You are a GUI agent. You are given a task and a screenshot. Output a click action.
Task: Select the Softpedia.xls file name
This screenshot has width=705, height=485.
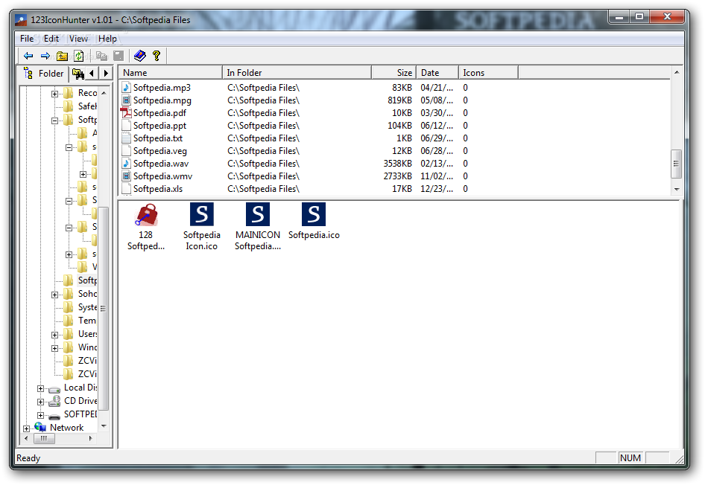tap(158, 188)
